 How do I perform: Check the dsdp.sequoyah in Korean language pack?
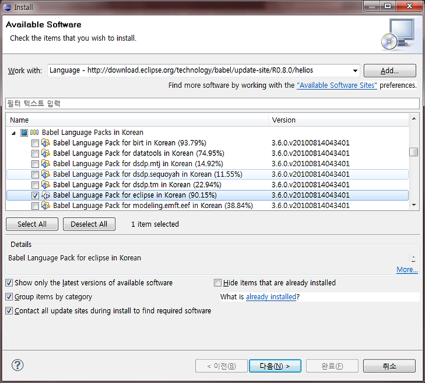(x=35, y=174)
